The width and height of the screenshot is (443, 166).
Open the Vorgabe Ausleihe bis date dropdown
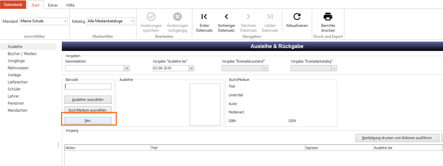pyautogui.click(x=191, y=68)
